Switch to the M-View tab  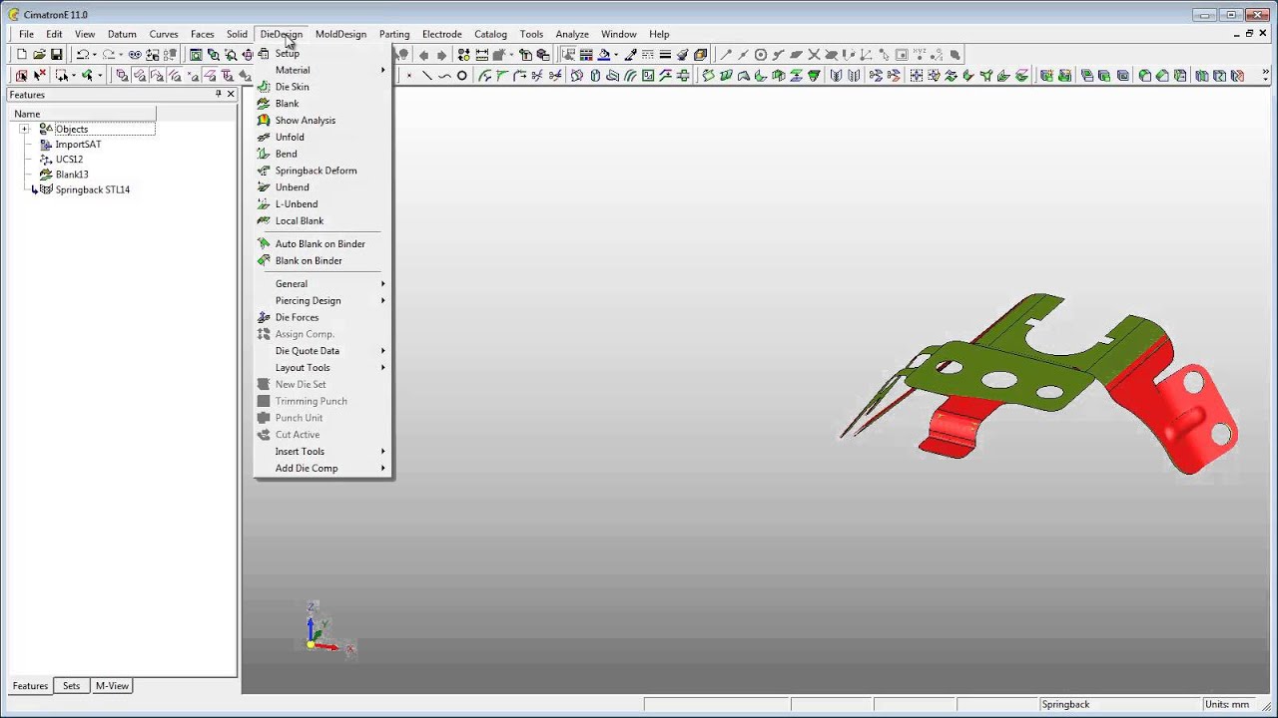[112, 686]
